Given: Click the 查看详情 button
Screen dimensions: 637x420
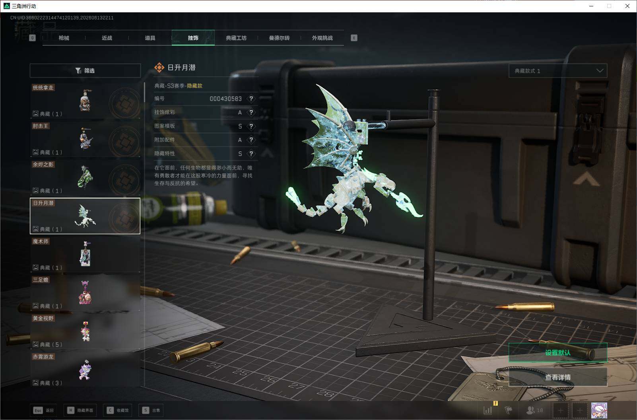Looking at the screenshot, I should tap(558, 377).
